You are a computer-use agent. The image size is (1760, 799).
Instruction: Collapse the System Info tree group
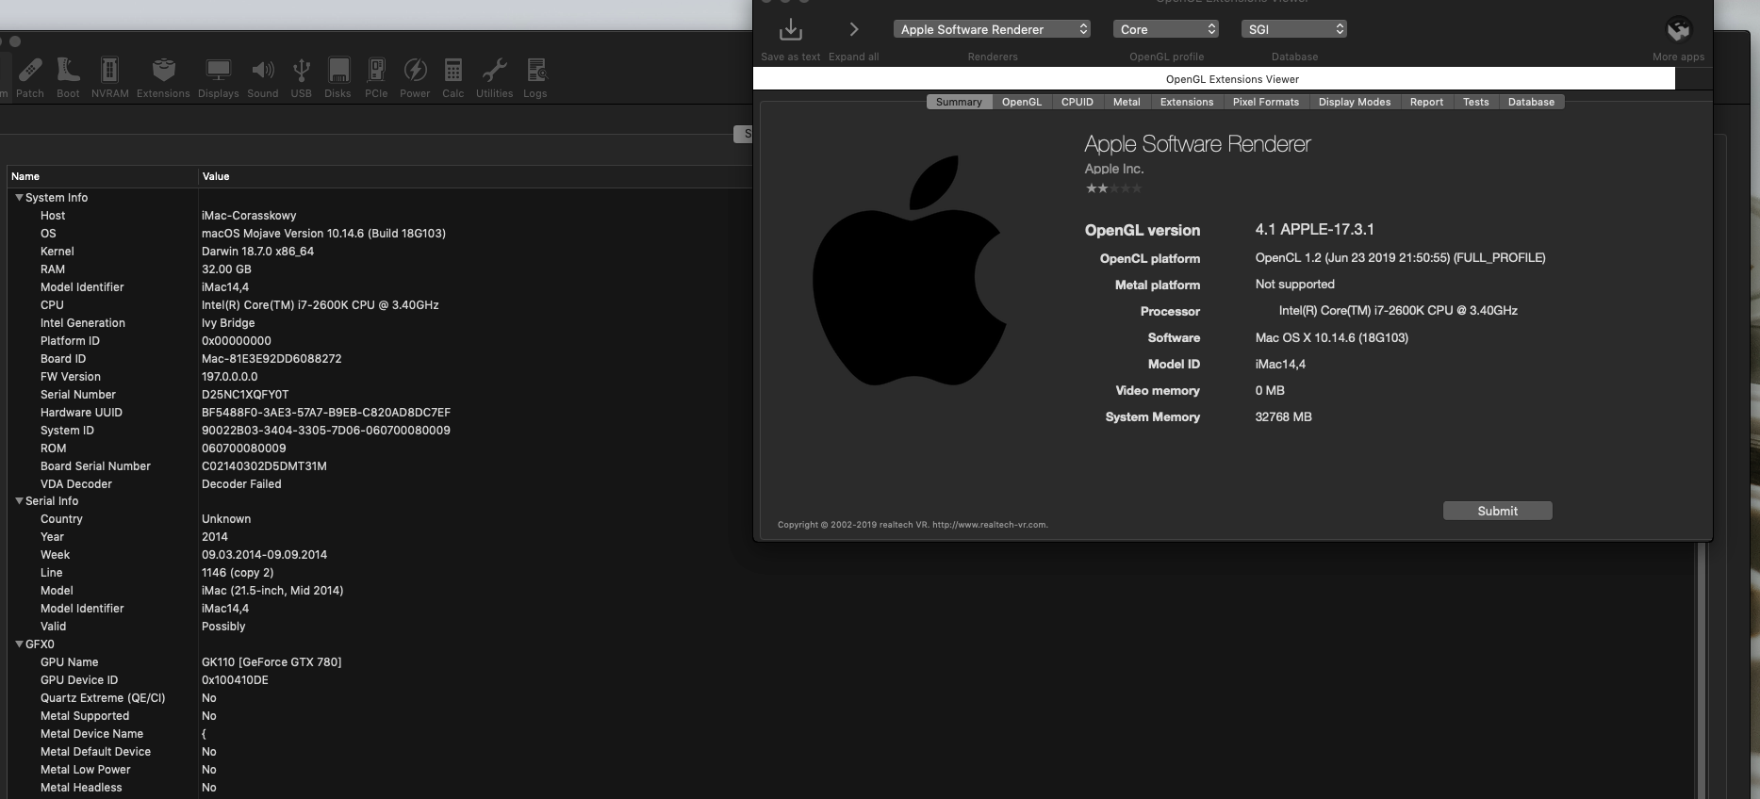(x=19, y=198)
